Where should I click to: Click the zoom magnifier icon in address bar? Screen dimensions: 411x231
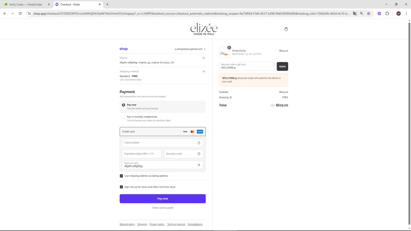click(362, 13)
